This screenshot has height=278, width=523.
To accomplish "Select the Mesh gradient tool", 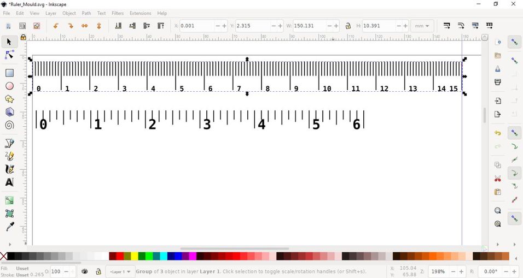I will (x=9, y=214).
